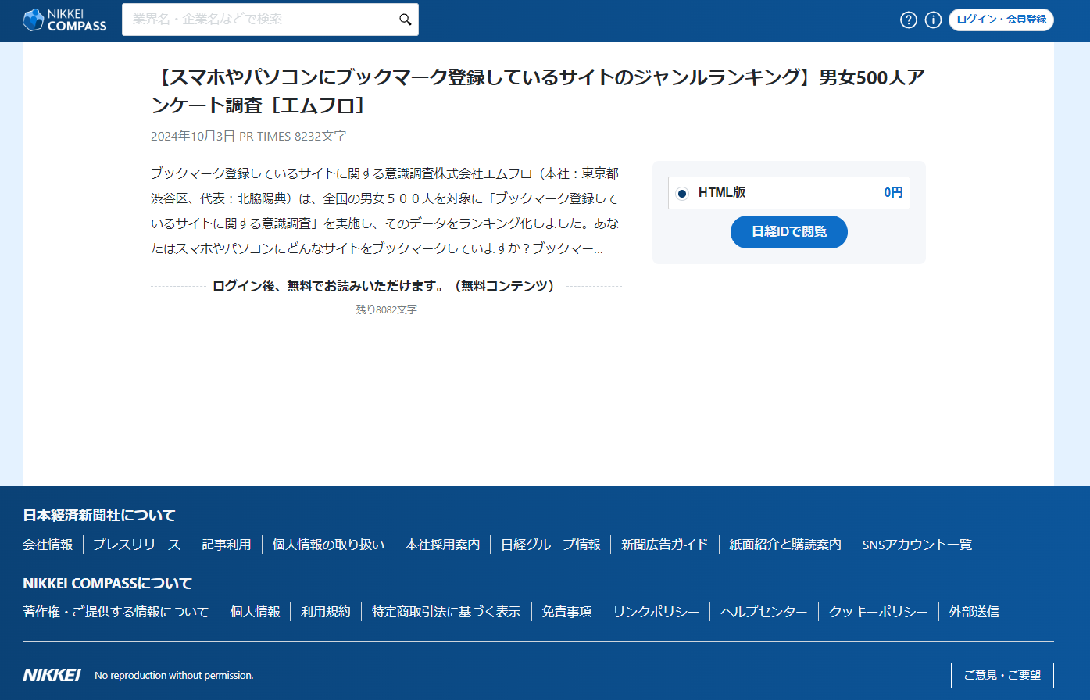This screenshot has height=700, width=1090.
Task: Click the 0円 price label
Action: (x=893, y=192)
